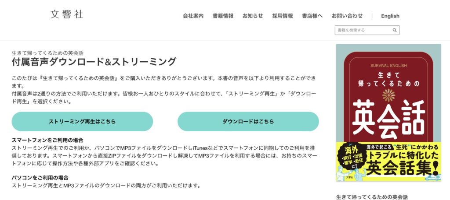
Task: Click the 生きて帰ってくるための英会話 text above the heading
Action: [47, 53]
